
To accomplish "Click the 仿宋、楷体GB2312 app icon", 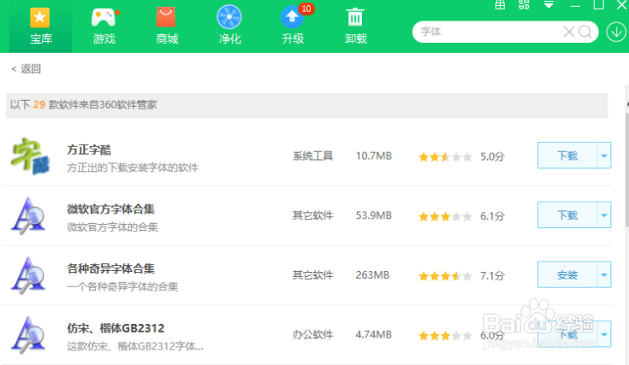I will (x=28, y=335).
